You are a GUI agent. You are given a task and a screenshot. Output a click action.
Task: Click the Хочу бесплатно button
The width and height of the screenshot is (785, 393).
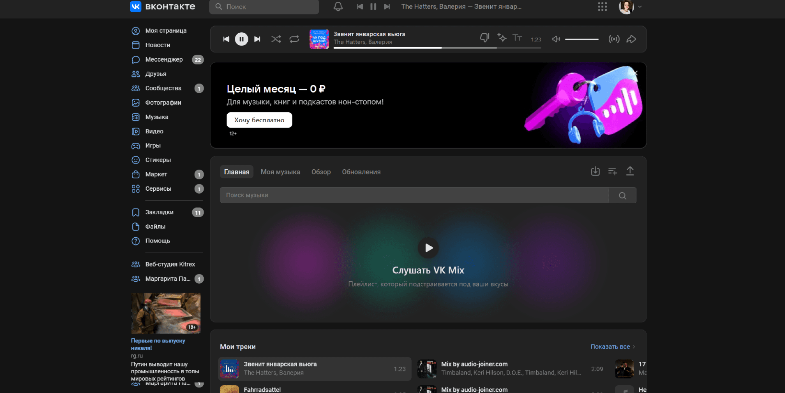click(x=259, y=120)
